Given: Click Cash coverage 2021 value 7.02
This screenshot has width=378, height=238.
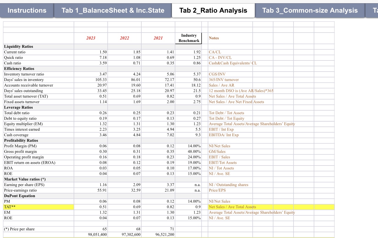Looking at the screenshot, I should click(158, 135).
